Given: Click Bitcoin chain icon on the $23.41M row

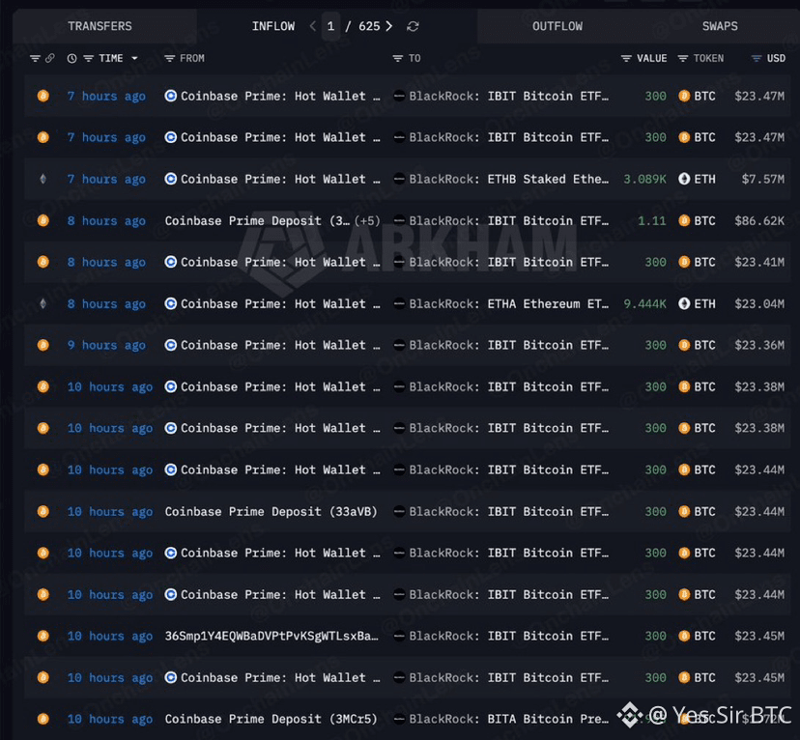Looking at the screenshot, I should 43,262.
